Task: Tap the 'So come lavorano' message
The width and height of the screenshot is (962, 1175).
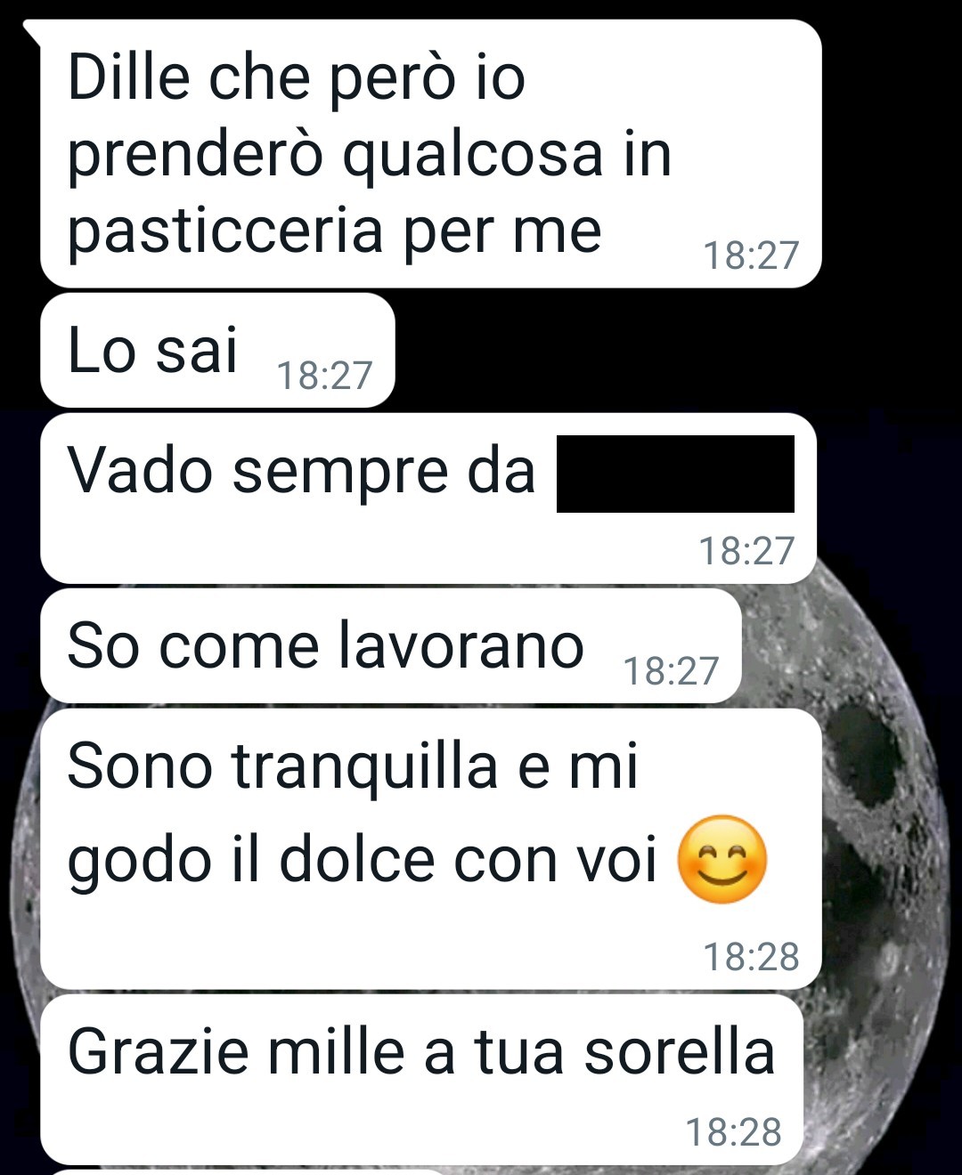Action: tap(391, 645)
